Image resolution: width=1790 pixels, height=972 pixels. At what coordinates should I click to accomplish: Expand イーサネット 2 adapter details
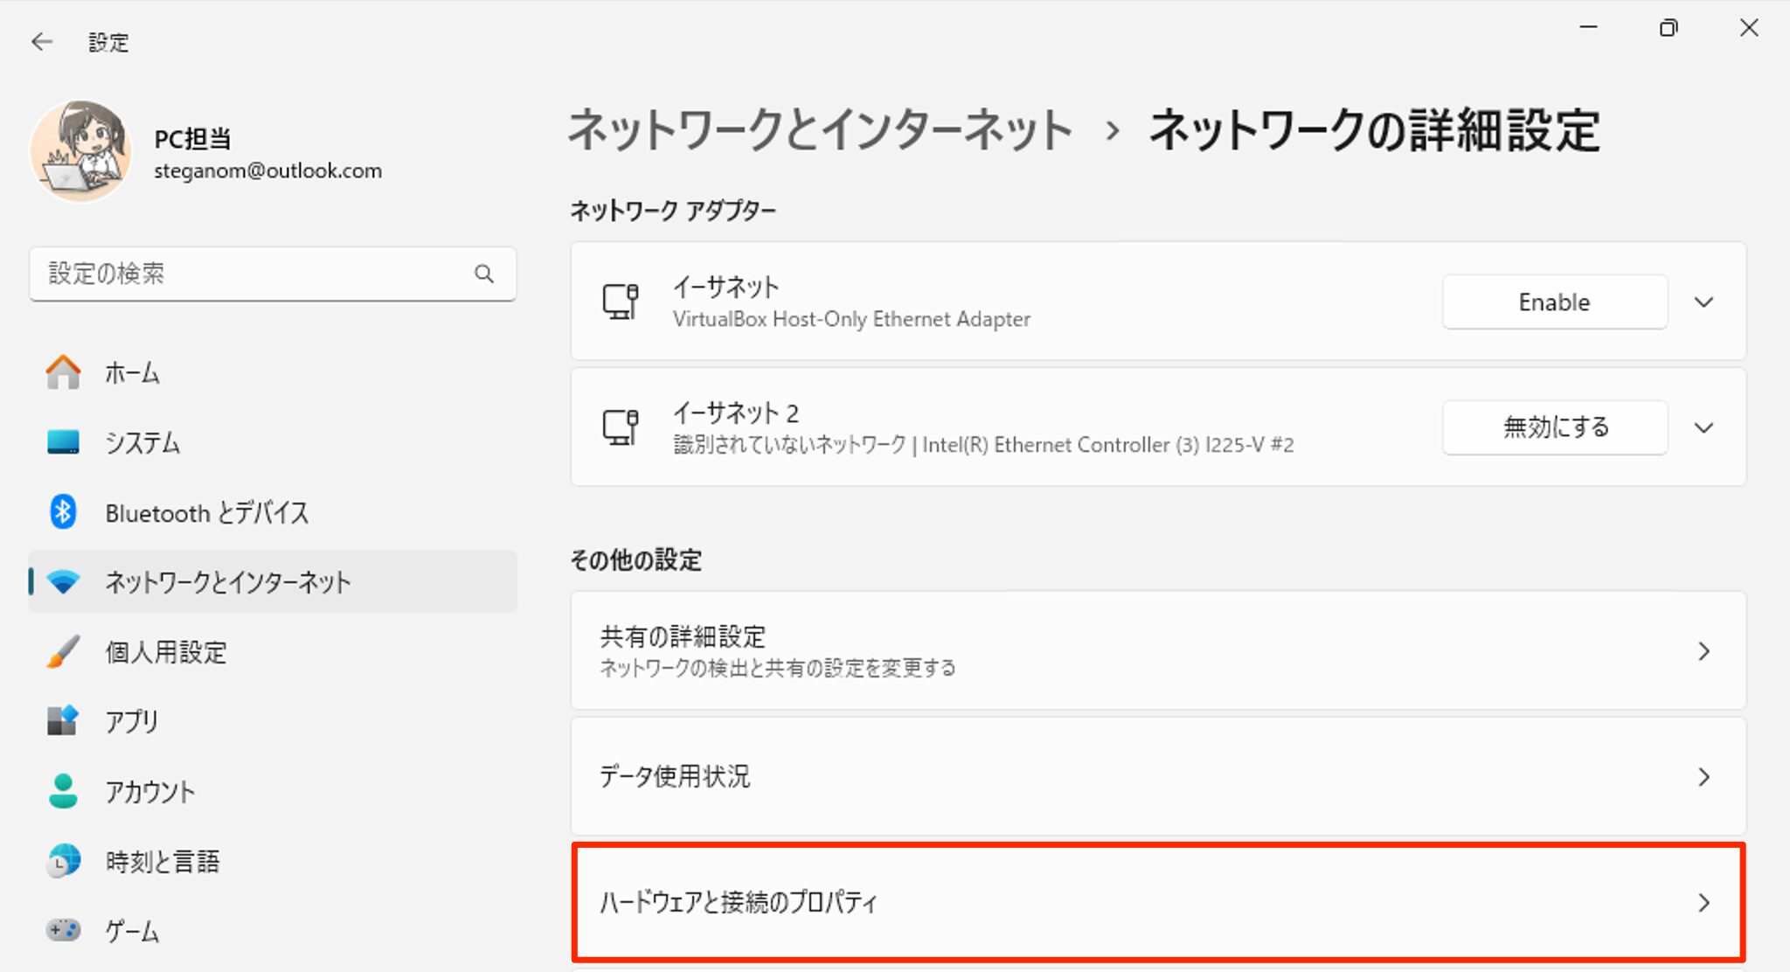tap(1703, 427)
